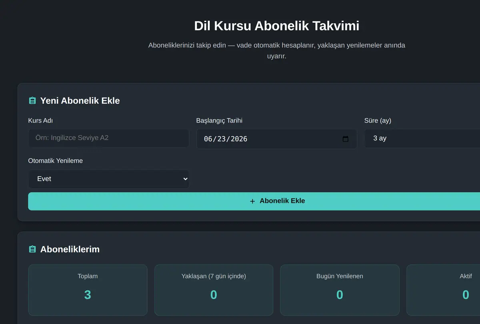Click the Yeni Abonelik Ekle heading

pyautogui.click(x=80, y=101)
